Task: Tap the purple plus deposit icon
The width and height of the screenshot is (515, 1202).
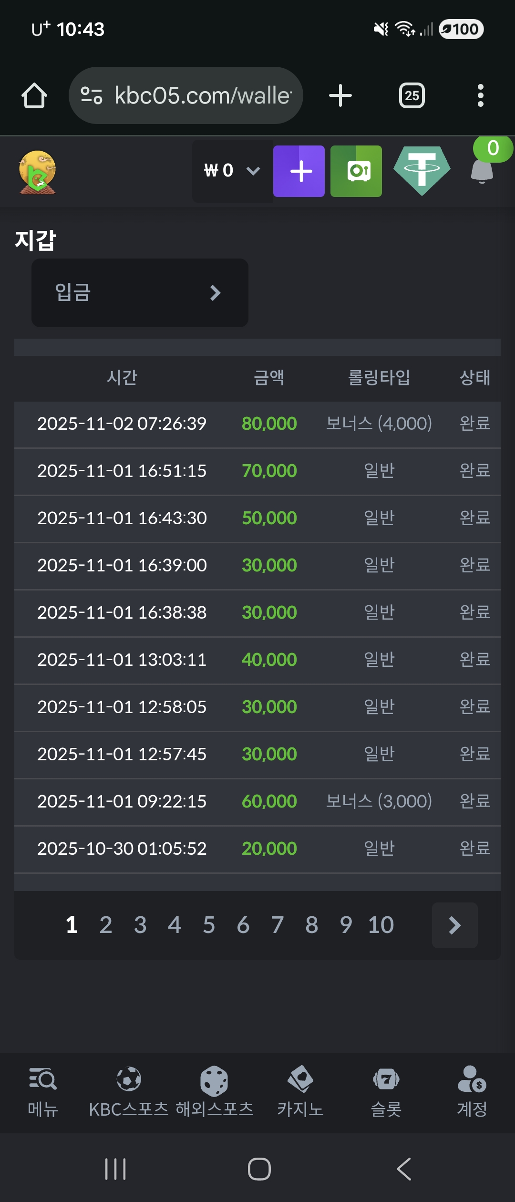Action: pos(299,171)
